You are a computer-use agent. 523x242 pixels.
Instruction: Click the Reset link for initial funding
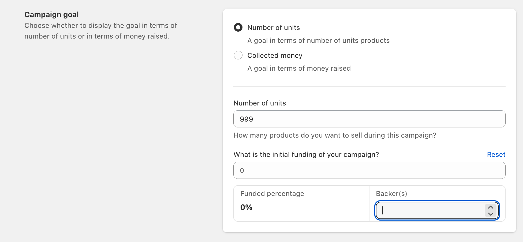click(496, 154)
